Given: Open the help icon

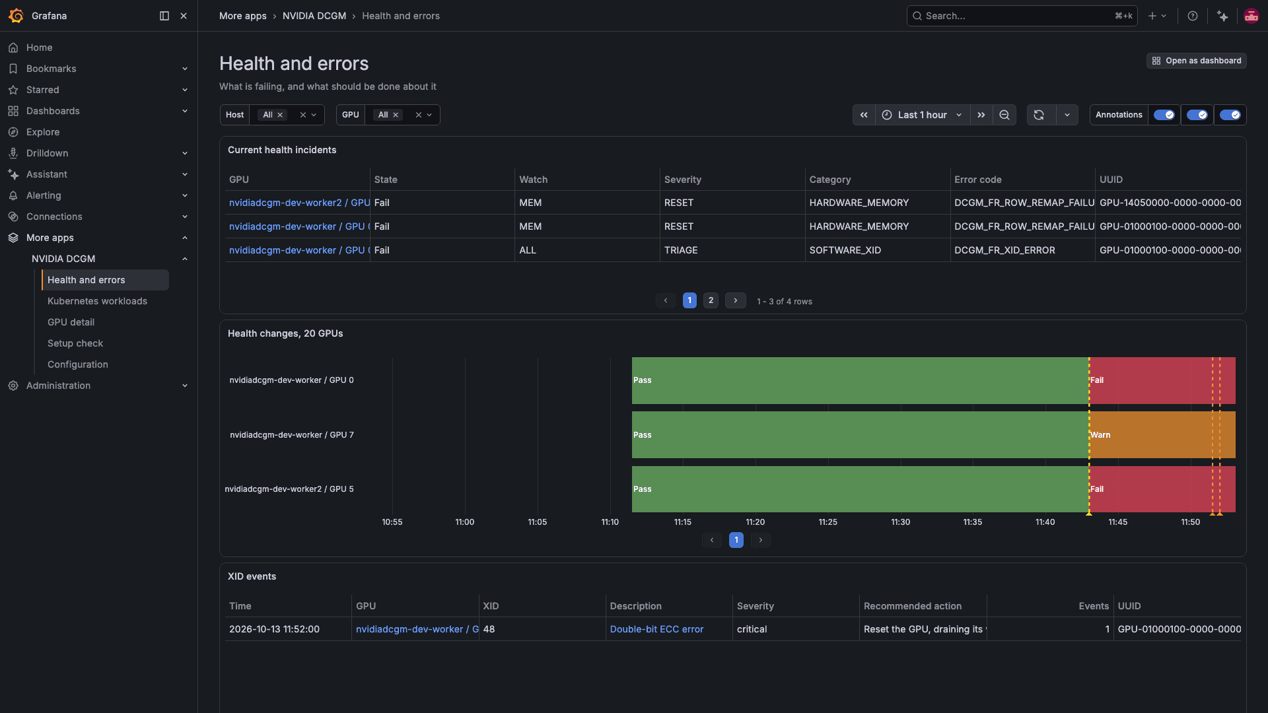Looking at the screenshot, I should (1193, 16).
